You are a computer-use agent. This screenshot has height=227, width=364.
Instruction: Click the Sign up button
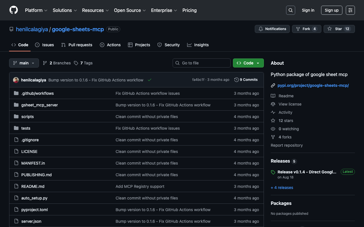pyautogui.click(x=331, y=10)
